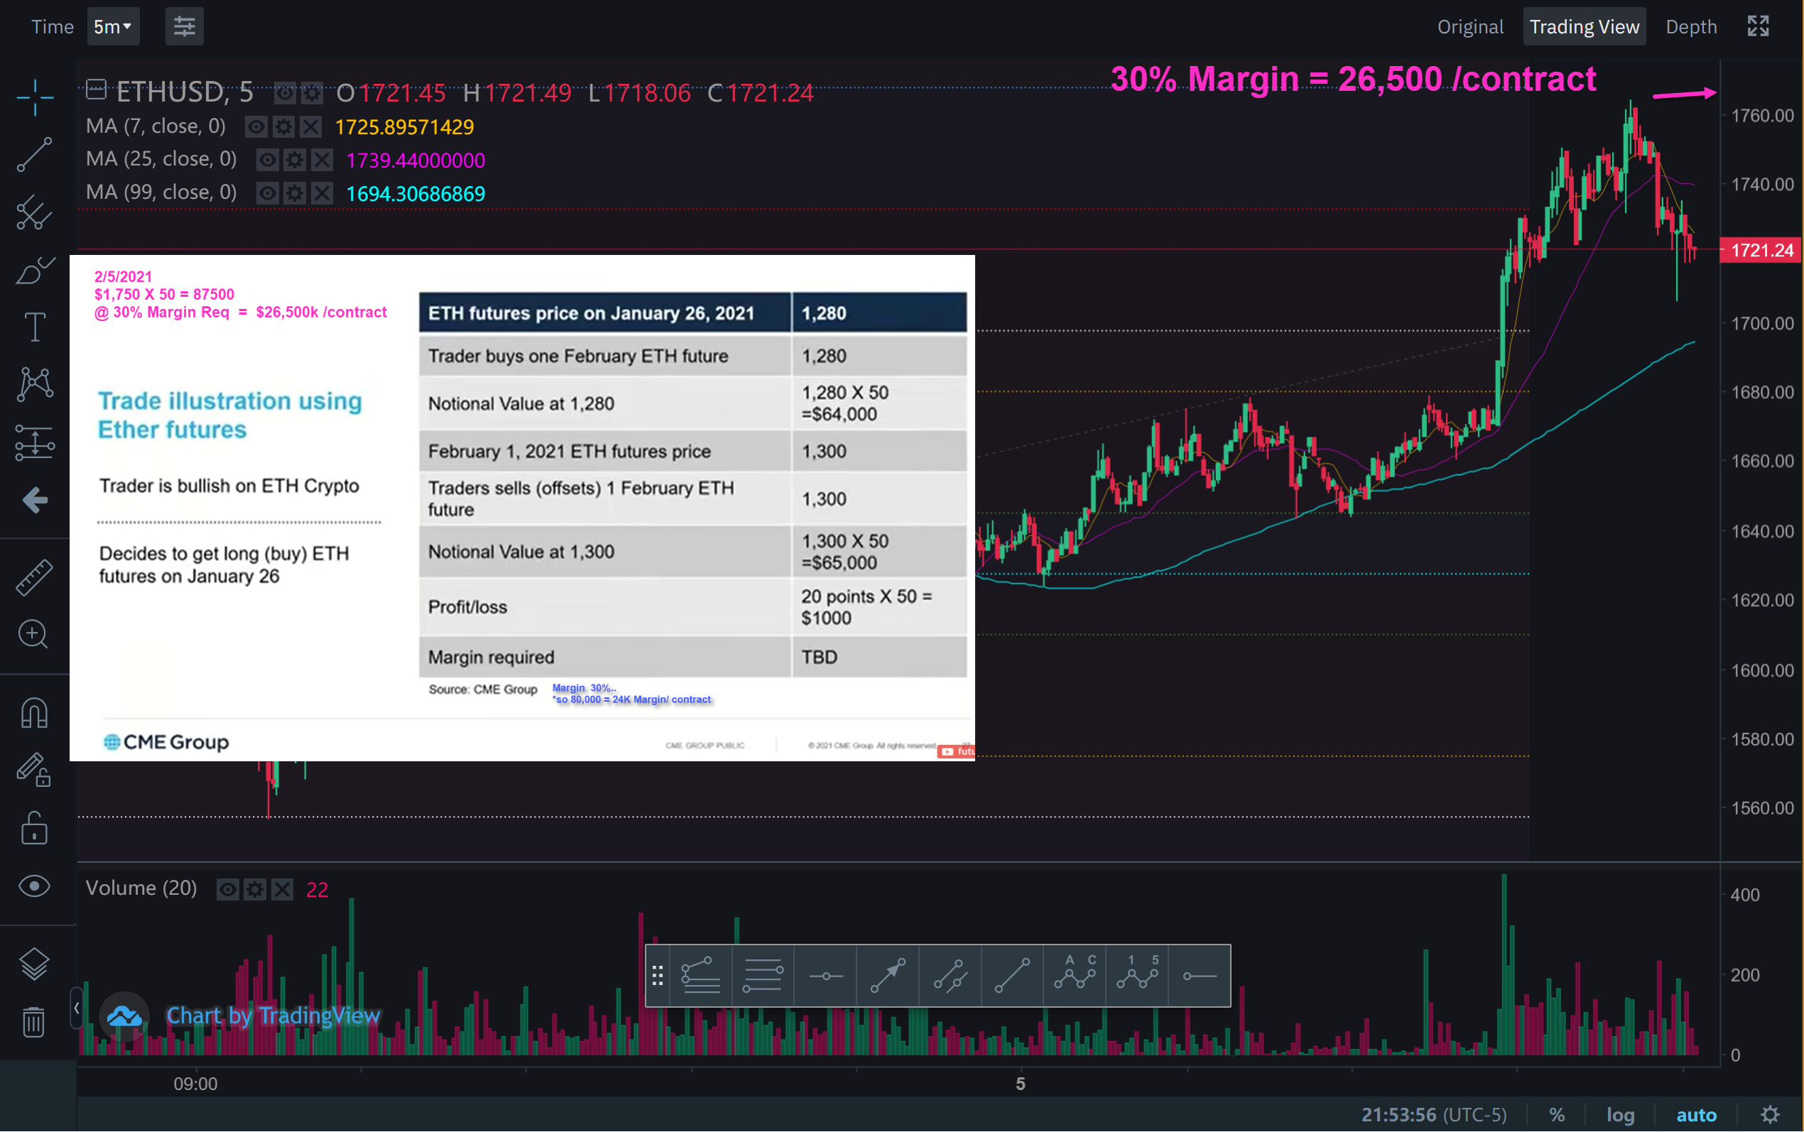Activate the zoom in tool

coord(34,634)
